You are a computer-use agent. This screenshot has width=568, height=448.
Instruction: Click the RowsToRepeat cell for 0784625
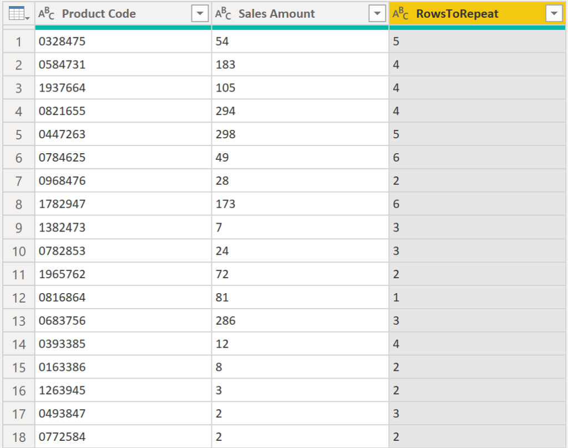pyautogui.click(x=477, y=157)
